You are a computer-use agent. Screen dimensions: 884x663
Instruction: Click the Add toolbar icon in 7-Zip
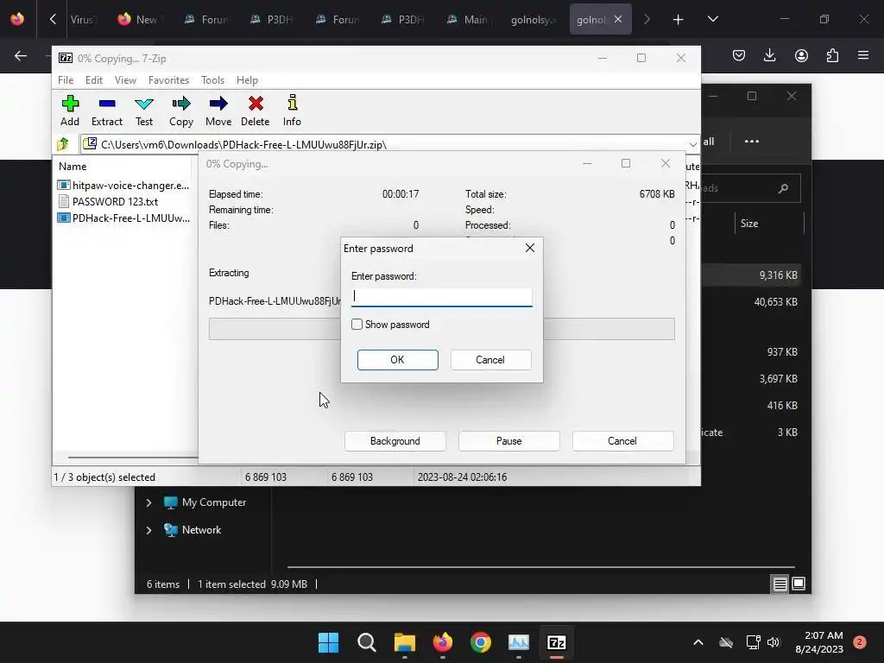click(x=70, y=110)
